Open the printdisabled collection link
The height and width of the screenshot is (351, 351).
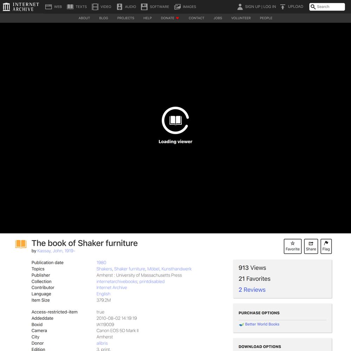(x=152, y=282)
